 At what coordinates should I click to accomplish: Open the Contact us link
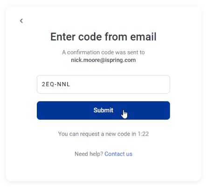point(118,154)
